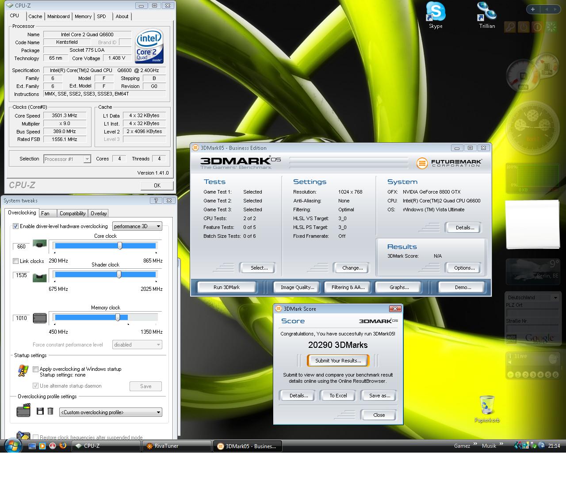Open the About tab in CPU-Z
566x480 pixels.
coord(122,16)
